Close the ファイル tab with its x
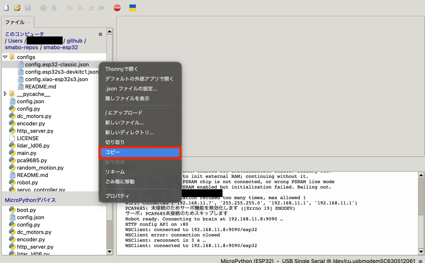 (x=29, y=22)
